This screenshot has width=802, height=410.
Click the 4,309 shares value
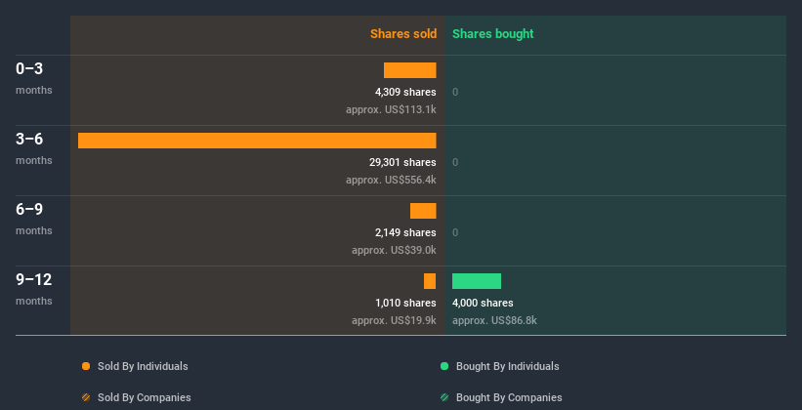405,92
